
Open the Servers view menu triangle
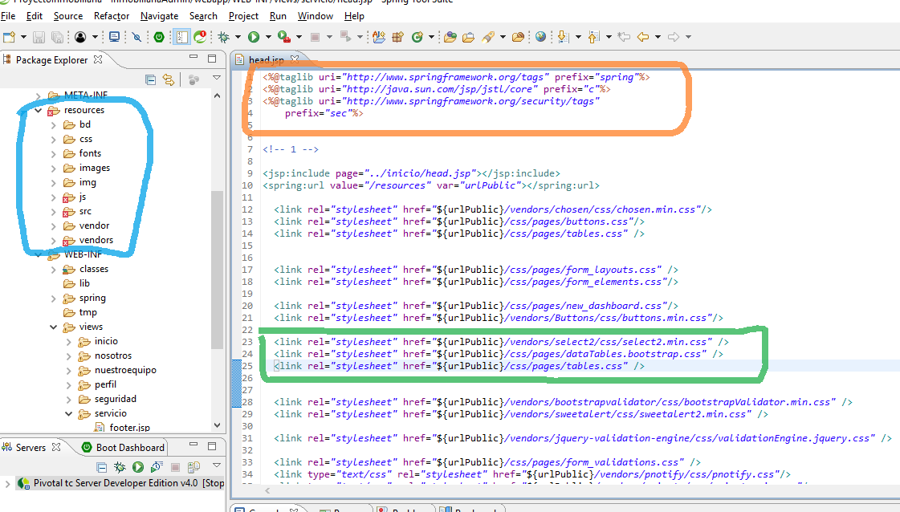(217, 465)
